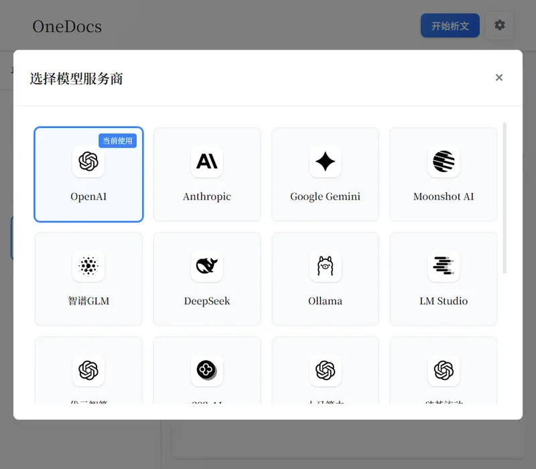
Task: Click the Anthropic logo icon
Action: (x=207, y=161)
